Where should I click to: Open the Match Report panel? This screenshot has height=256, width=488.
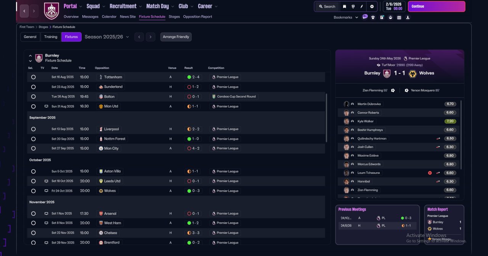(x=444, y=224)
